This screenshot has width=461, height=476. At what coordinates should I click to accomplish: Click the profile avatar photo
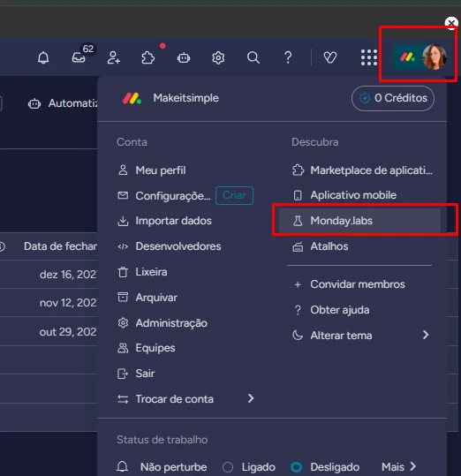point(435,57)
